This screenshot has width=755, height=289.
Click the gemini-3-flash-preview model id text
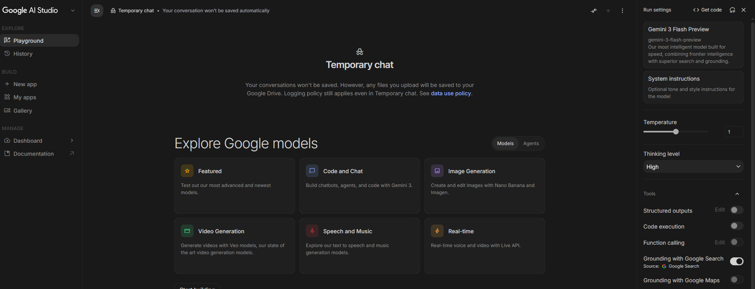click(674, 40)
